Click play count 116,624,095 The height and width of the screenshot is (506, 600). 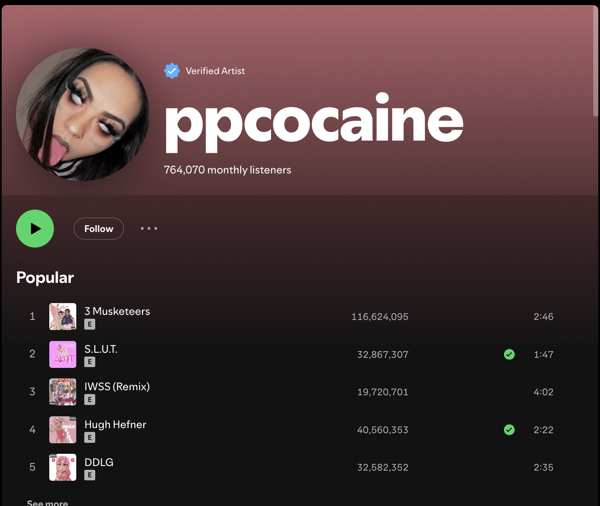pos(380,317)
